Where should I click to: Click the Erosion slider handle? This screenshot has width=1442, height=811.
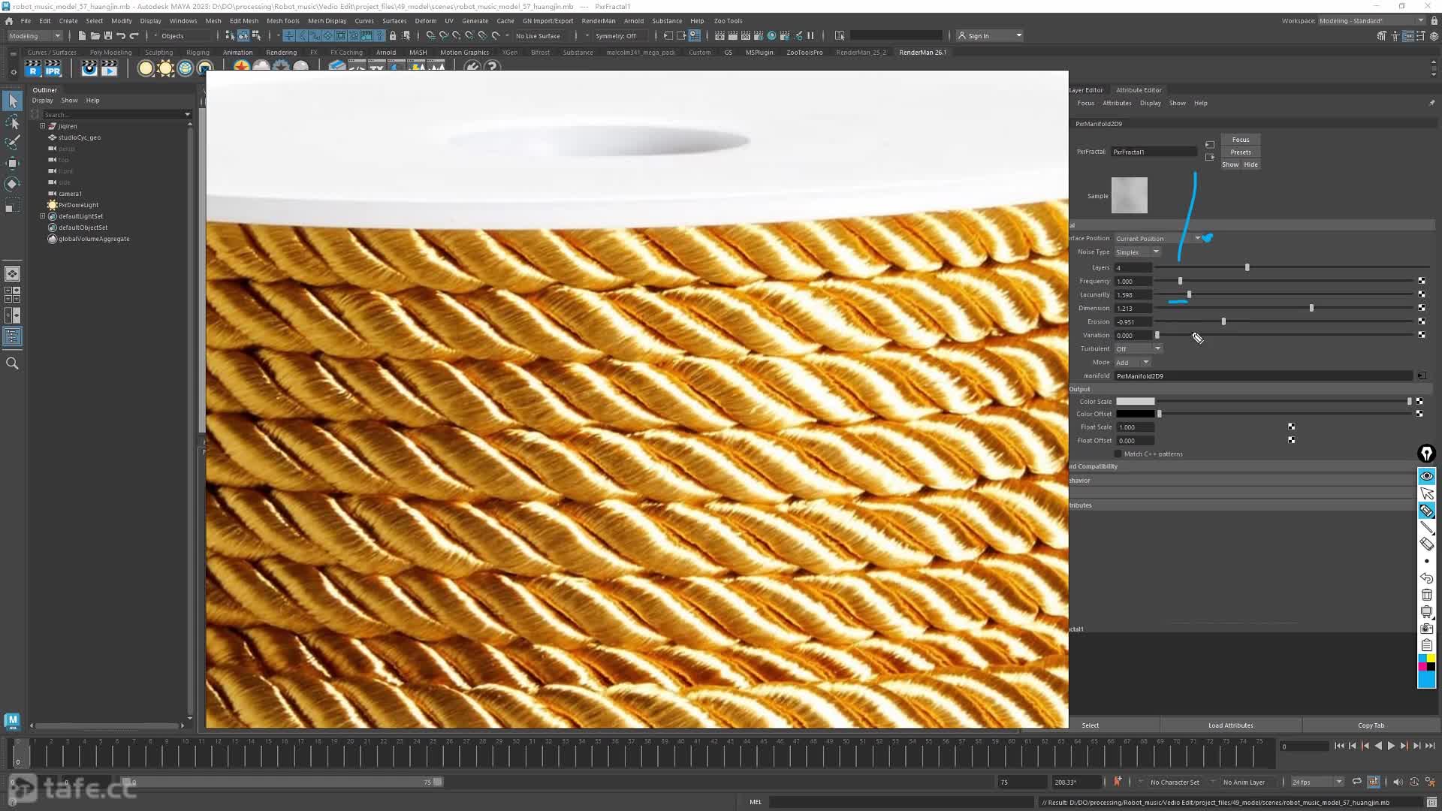1223,321
